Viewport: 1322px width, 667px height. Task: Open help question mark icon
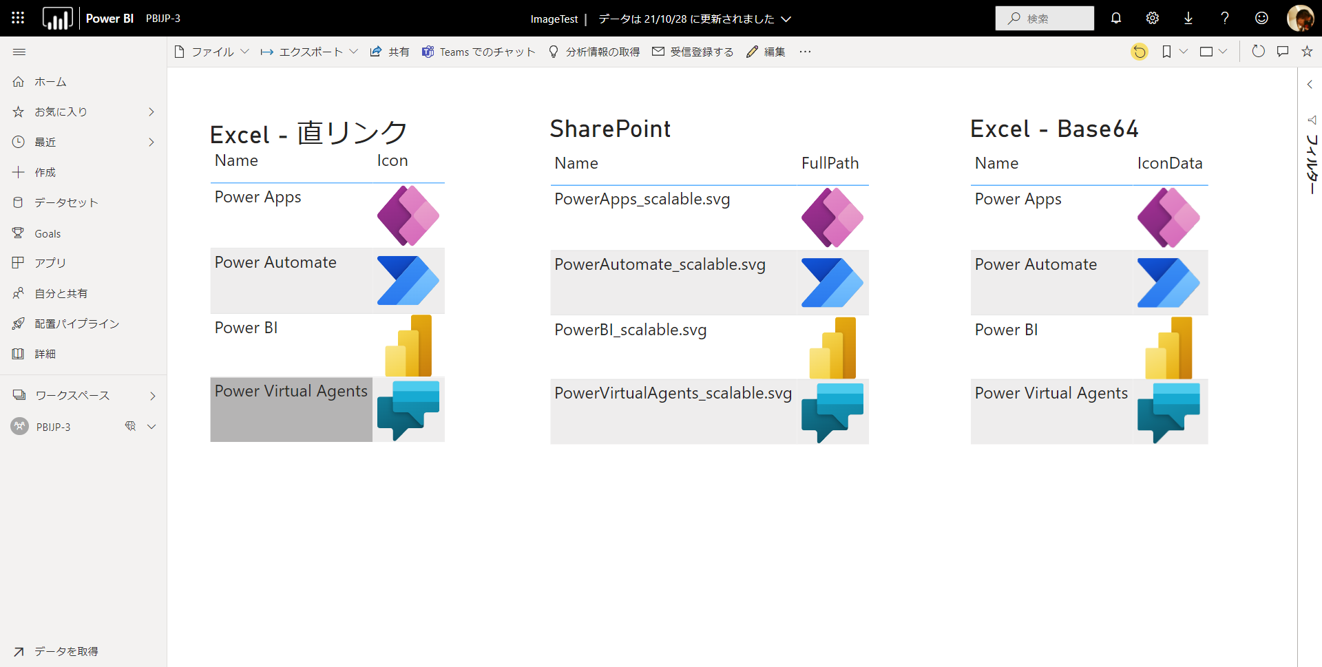(1225, 18)
